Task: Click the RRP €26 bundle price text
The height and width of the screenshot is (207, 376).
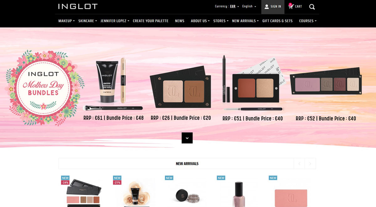Action: 181,118
